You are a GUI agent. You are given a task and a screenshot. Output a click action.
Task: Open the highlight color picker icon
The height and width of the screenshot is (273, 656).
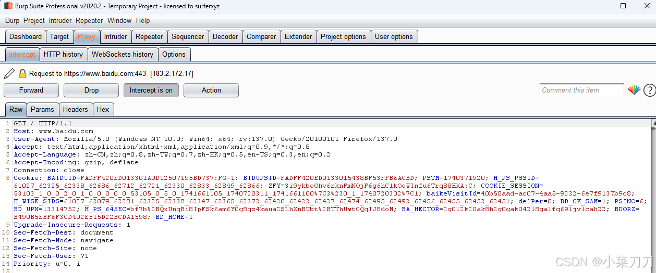(x=634, y=90)
